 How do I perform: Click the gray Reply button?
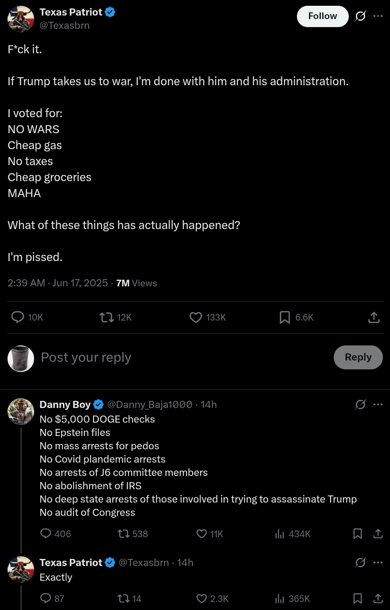click(x=358, y=357)
